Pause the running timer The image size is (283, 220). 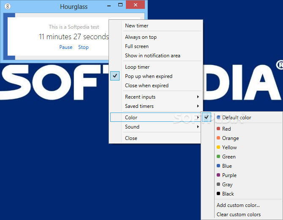click(66, 47)
